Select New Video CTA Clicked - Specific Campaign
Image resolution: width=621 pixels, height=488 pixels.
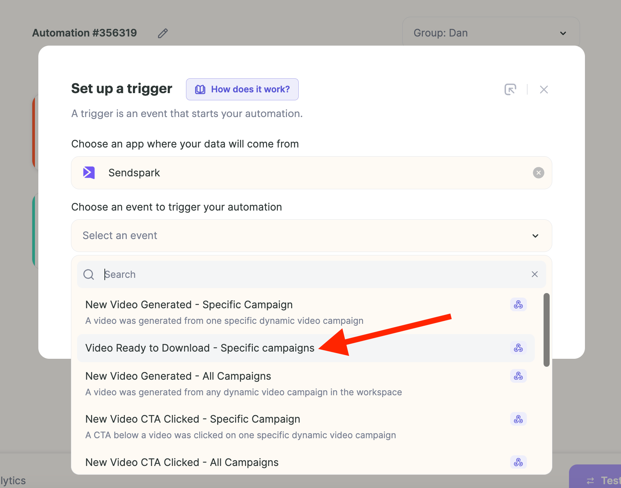pos(306,427)
